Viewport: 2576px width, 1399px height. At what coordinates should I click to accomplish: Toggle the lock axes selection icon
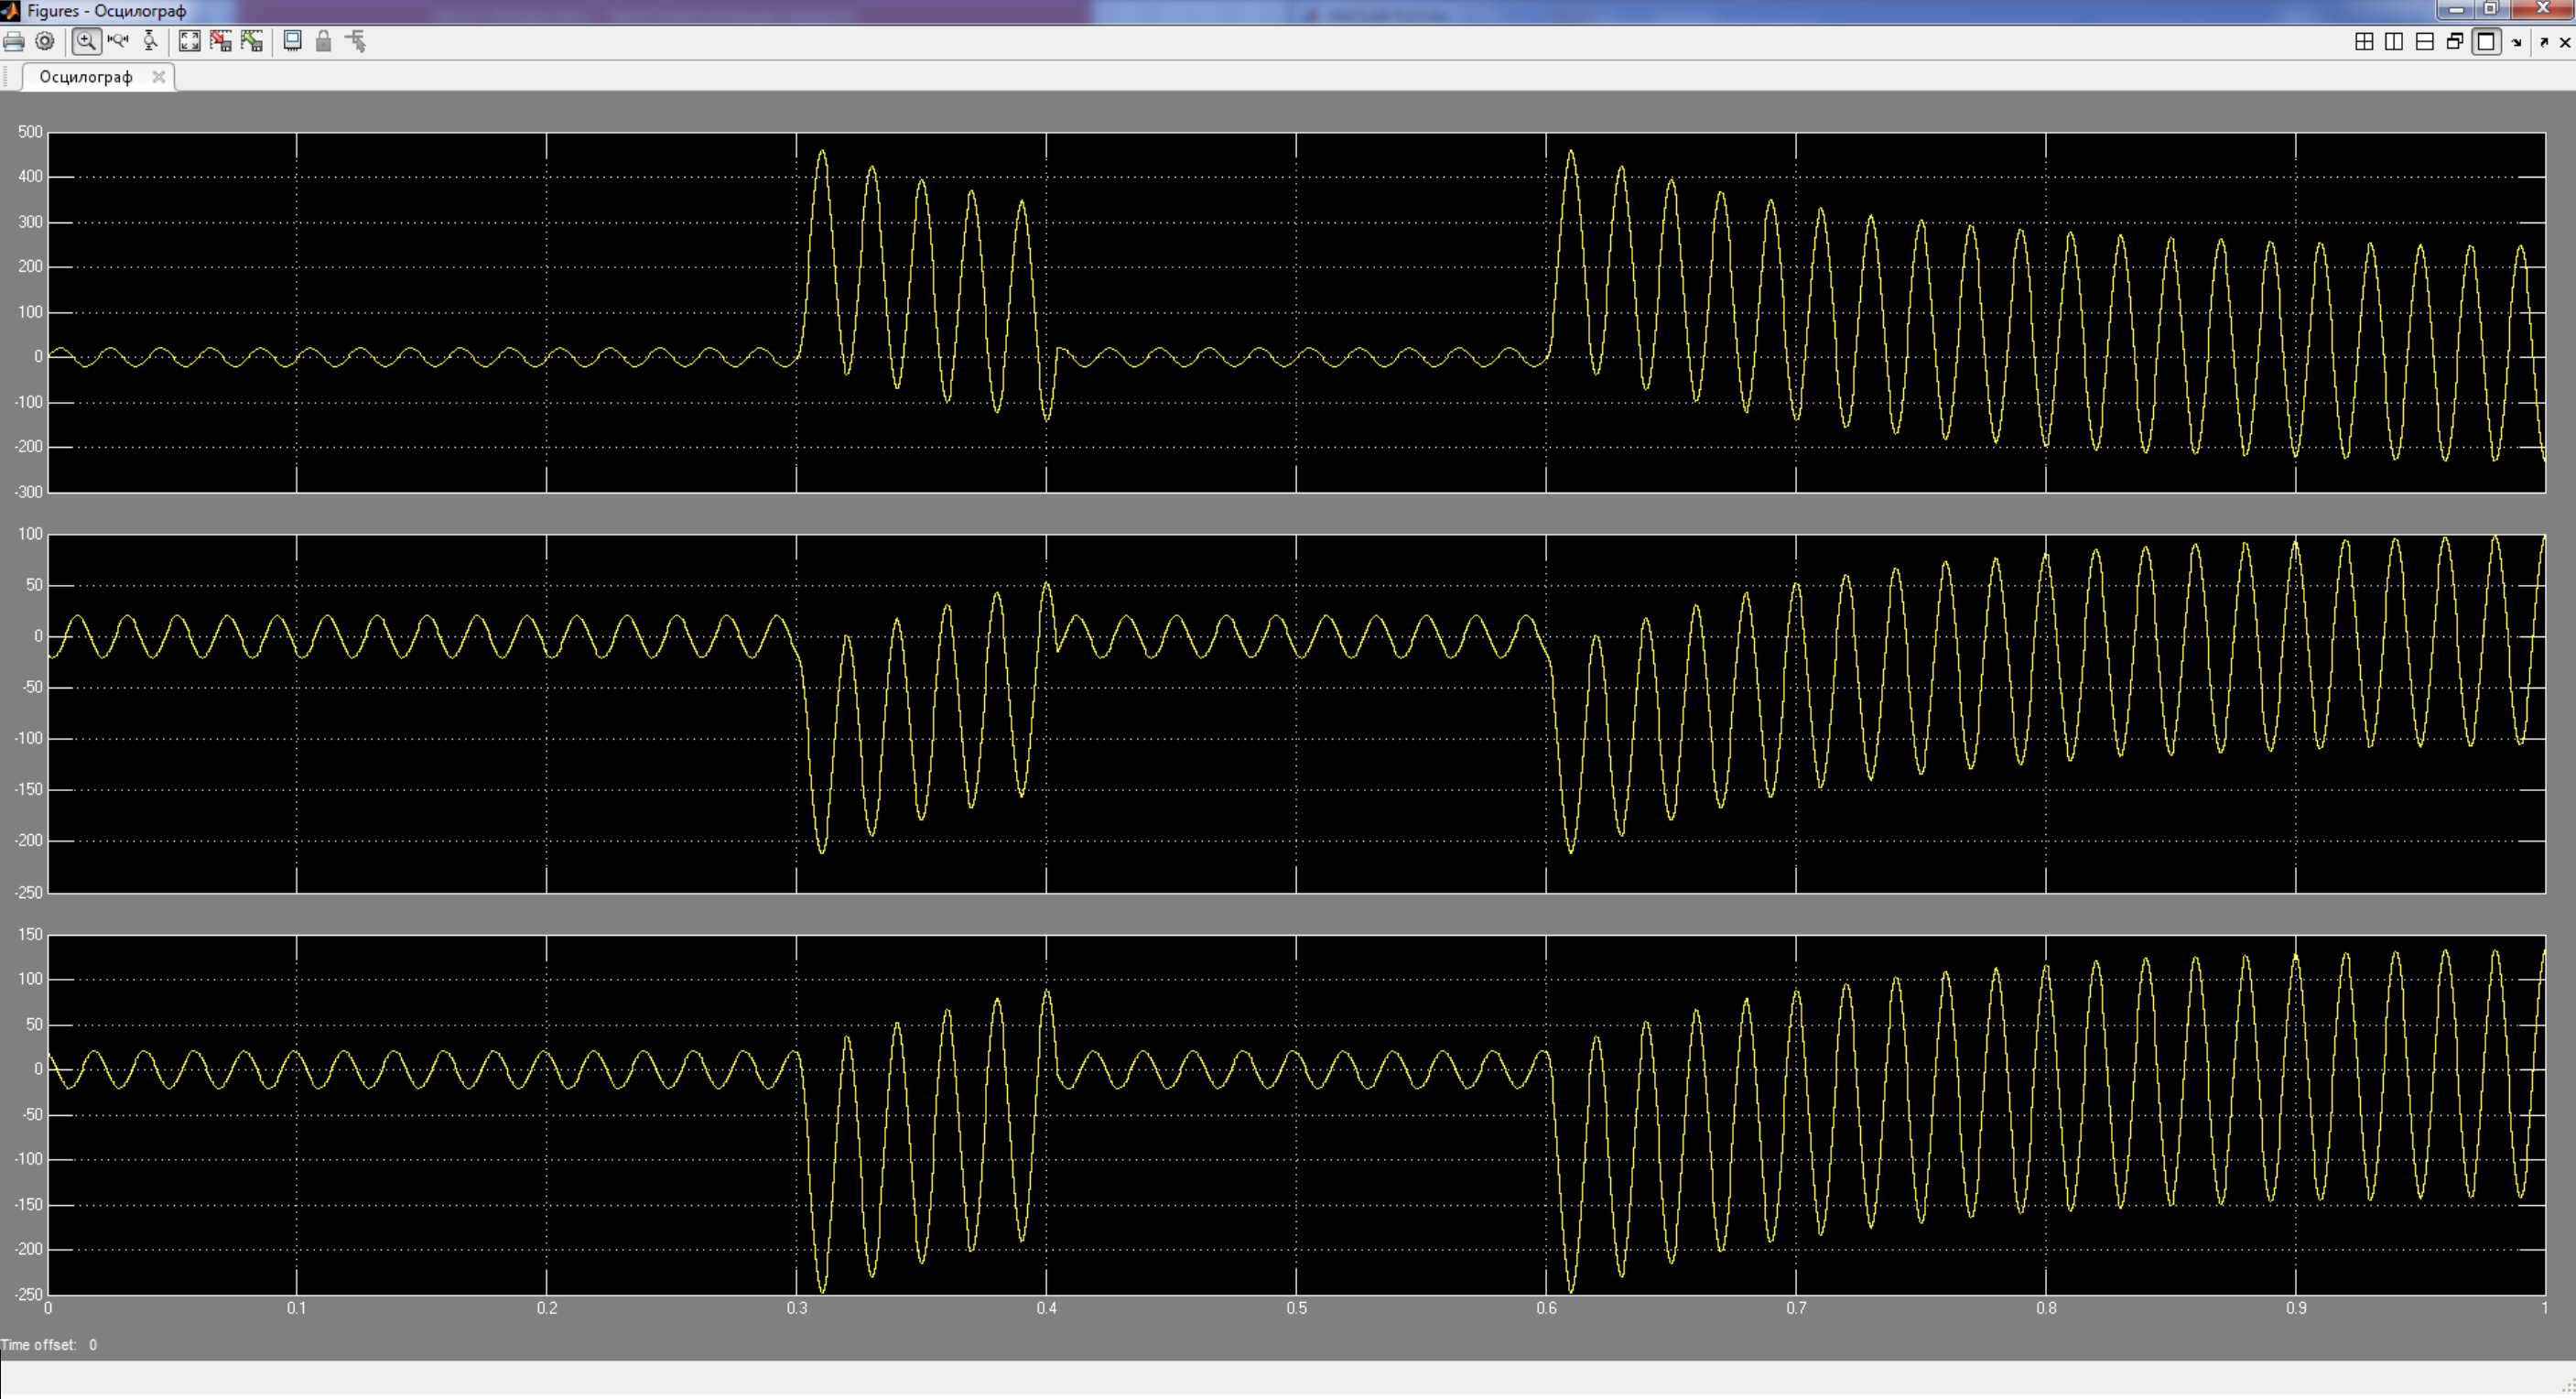[323, 42]
